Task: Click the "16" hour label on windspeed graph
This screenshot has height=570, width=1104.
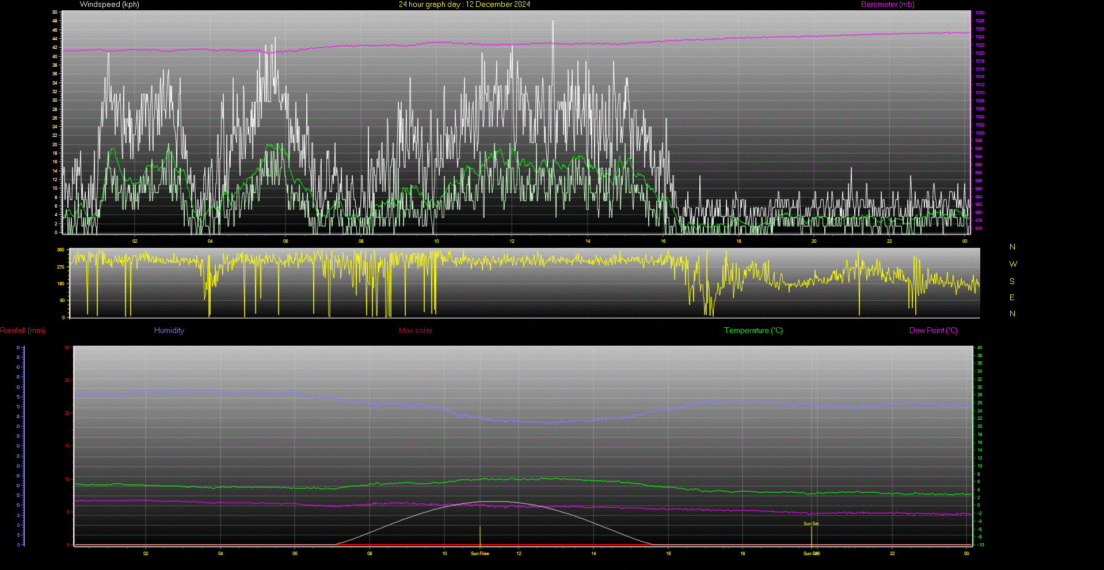Action: 663,241
